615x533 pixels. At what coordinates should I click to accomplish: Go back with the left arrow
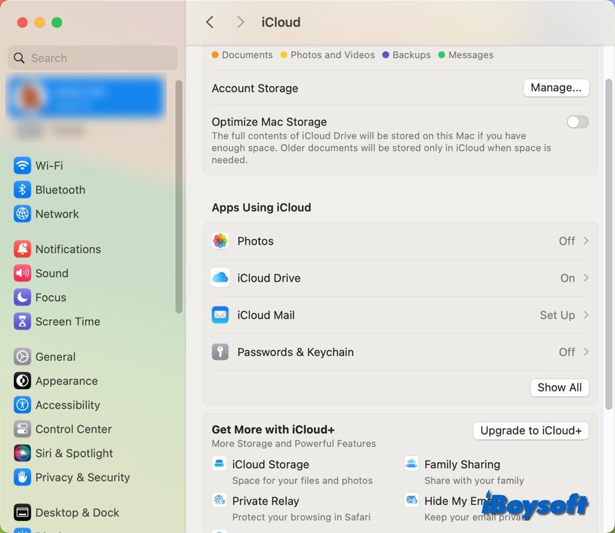pos(210,22)
